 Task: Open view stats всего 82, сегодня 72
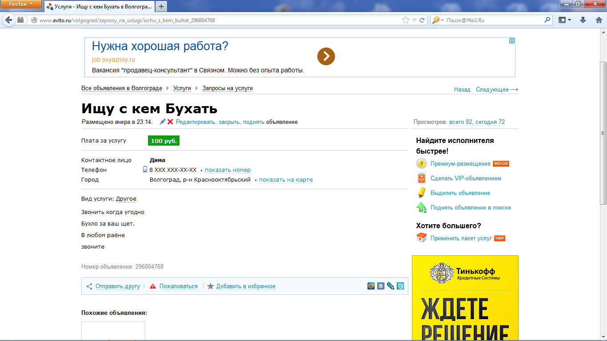[x=477, y=122]
